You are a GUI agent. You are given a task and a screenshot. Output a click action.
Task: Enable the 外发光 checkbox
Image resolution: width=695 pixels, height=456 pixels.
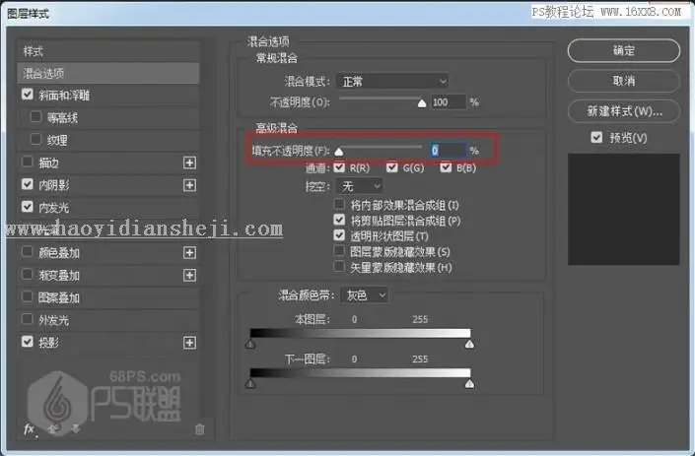[x=28, y=319]
